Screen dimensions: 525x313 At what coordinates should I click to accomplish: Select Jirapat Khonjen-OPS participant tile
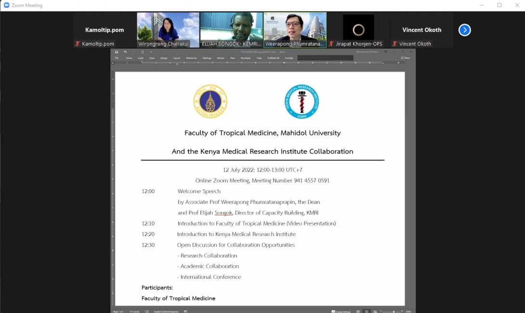[x=358, y=30]
